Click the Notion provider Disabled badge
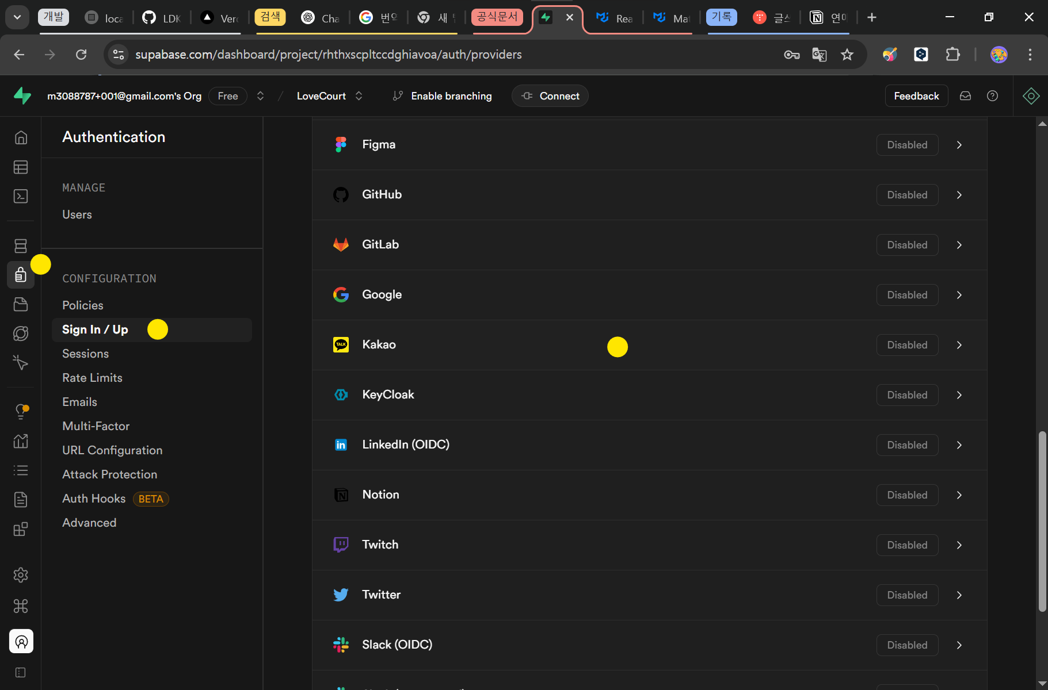The width and height of the screenshot is (1048, 690). click(x=907, y=495)
